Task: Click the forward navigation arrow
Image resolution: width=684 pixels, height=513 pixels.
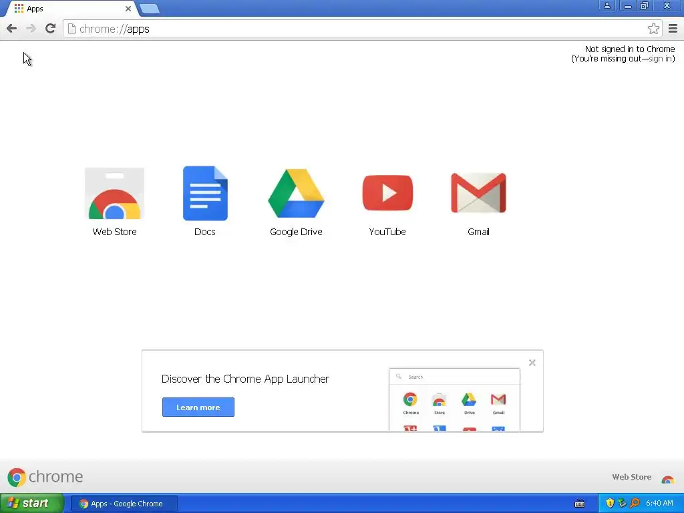Action: 31,29
